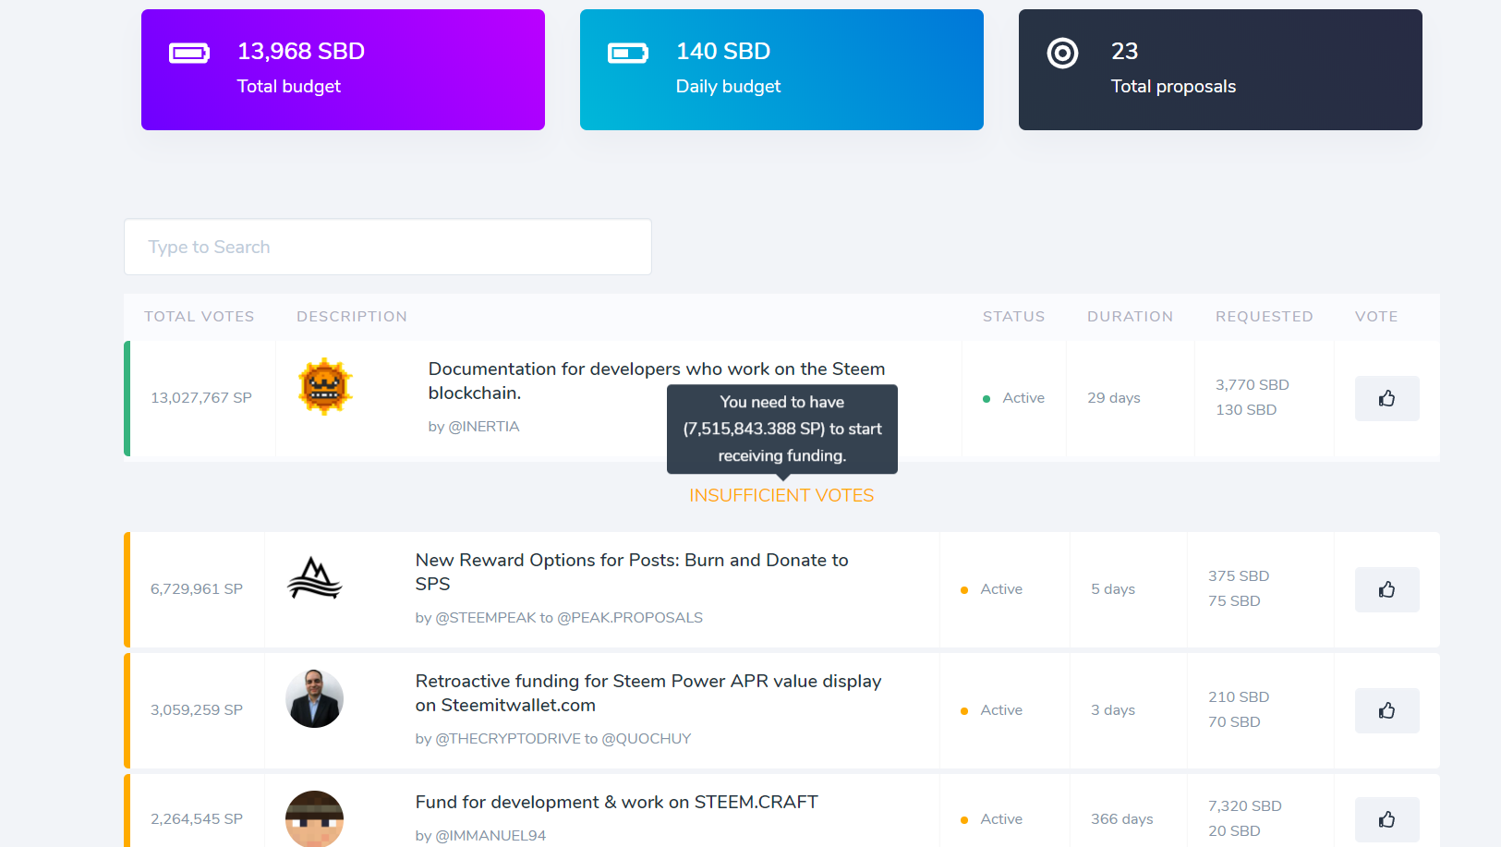Image resolution: width=1501 pixels, height=847 pixels.
Task: Click the Steempeak mountain logo avatar
Action: (x=315, y=578)
